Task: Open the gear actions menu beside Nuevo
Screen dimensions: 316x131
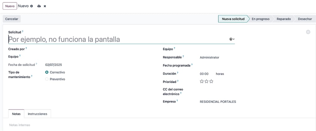Action: (x=31, y=6)
